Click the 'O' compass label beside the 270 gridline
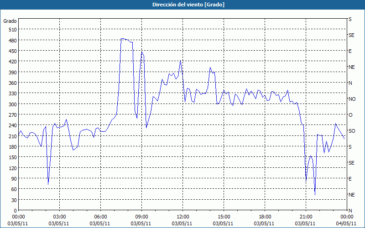Viewport: 365px width, 228px height. point(350,115)
